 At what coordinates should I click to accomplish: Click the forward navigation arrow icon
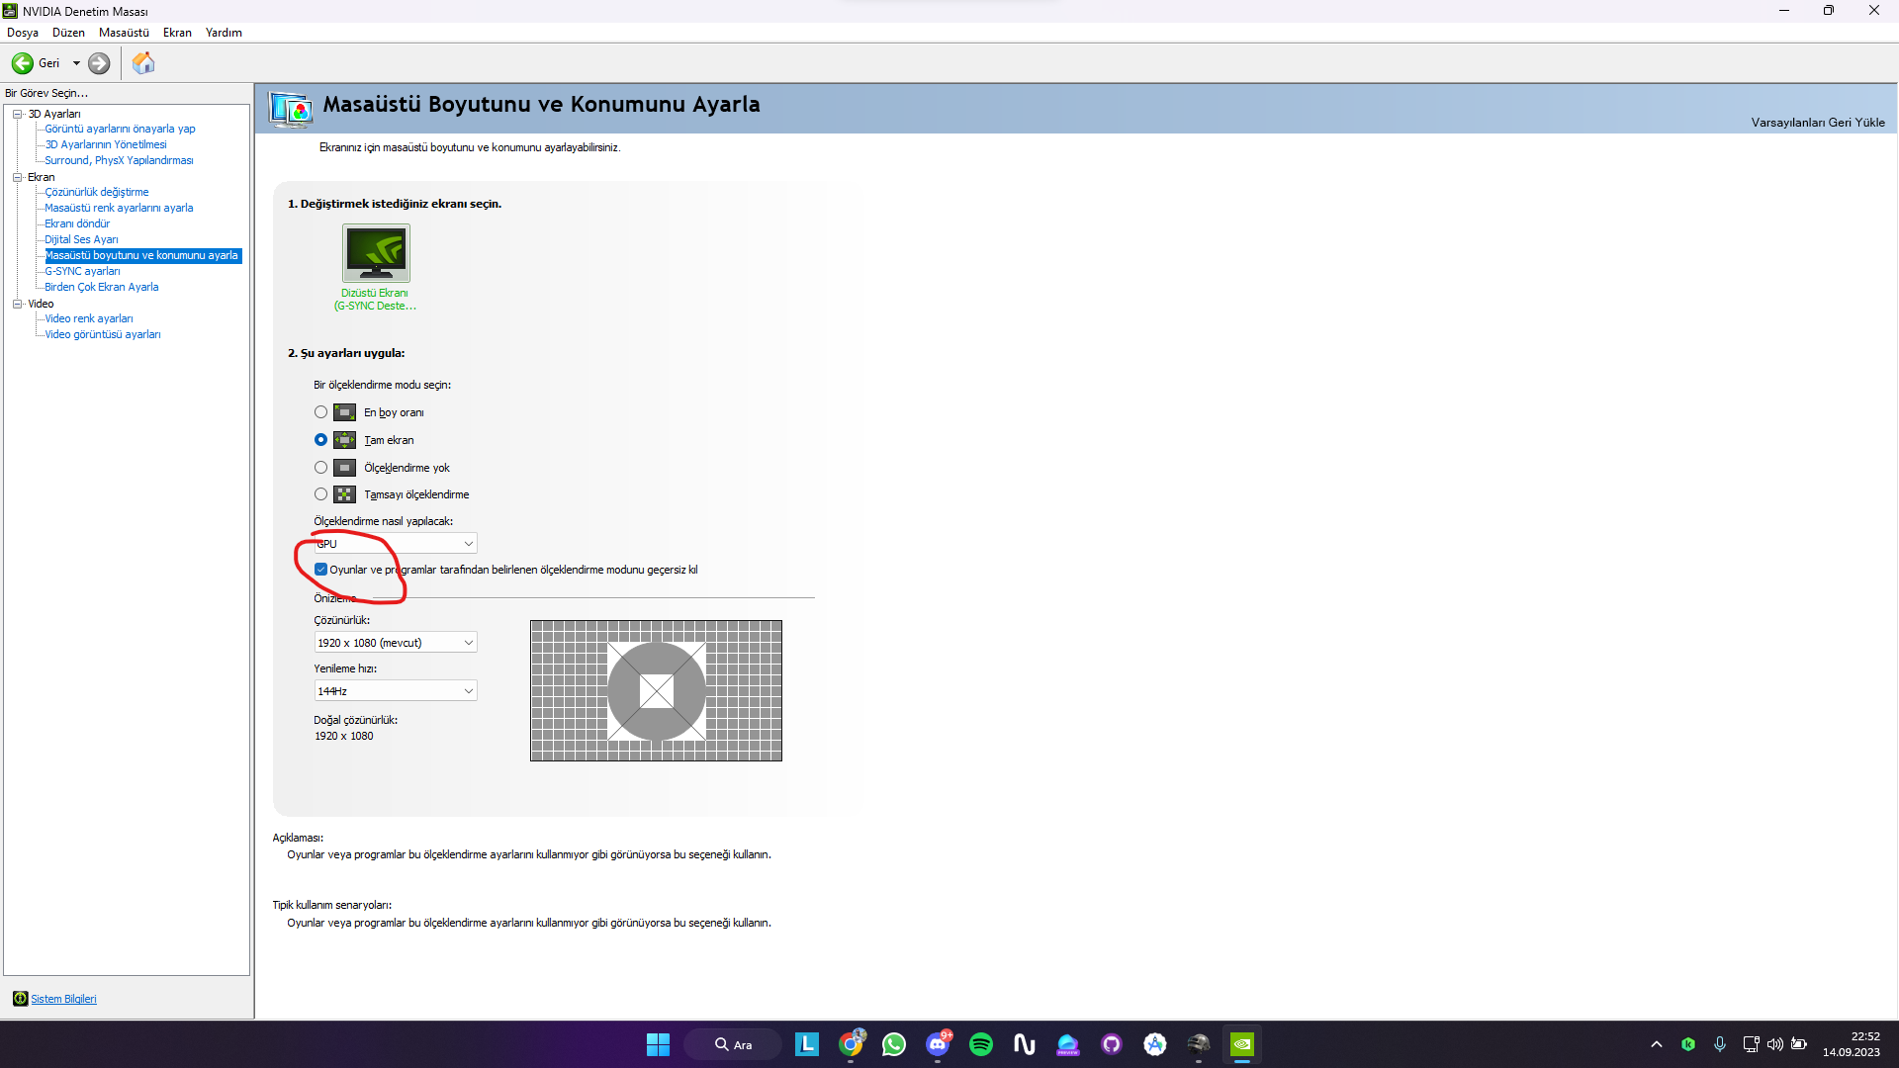click(x=99, y=63)
